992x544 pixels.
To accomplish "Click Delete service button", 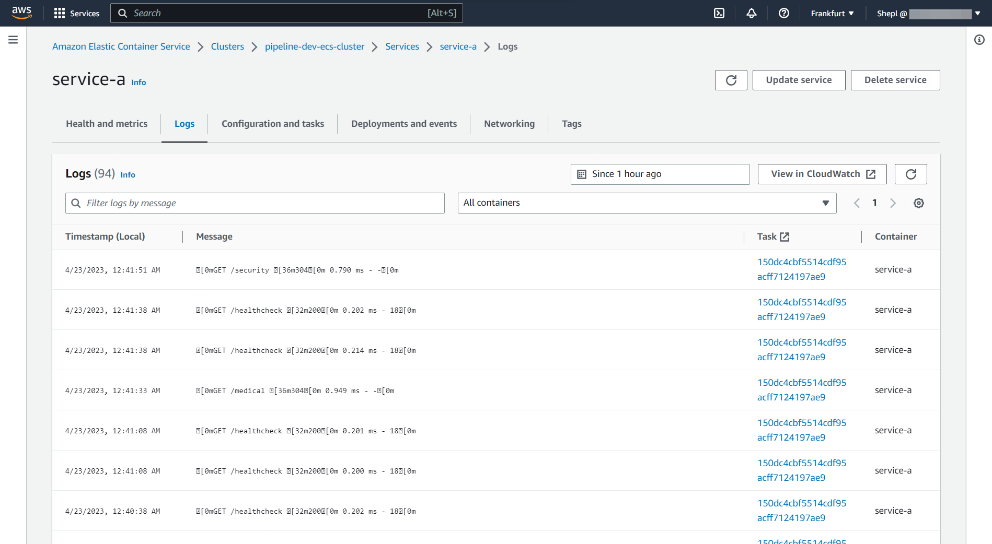I will [895, 80].
